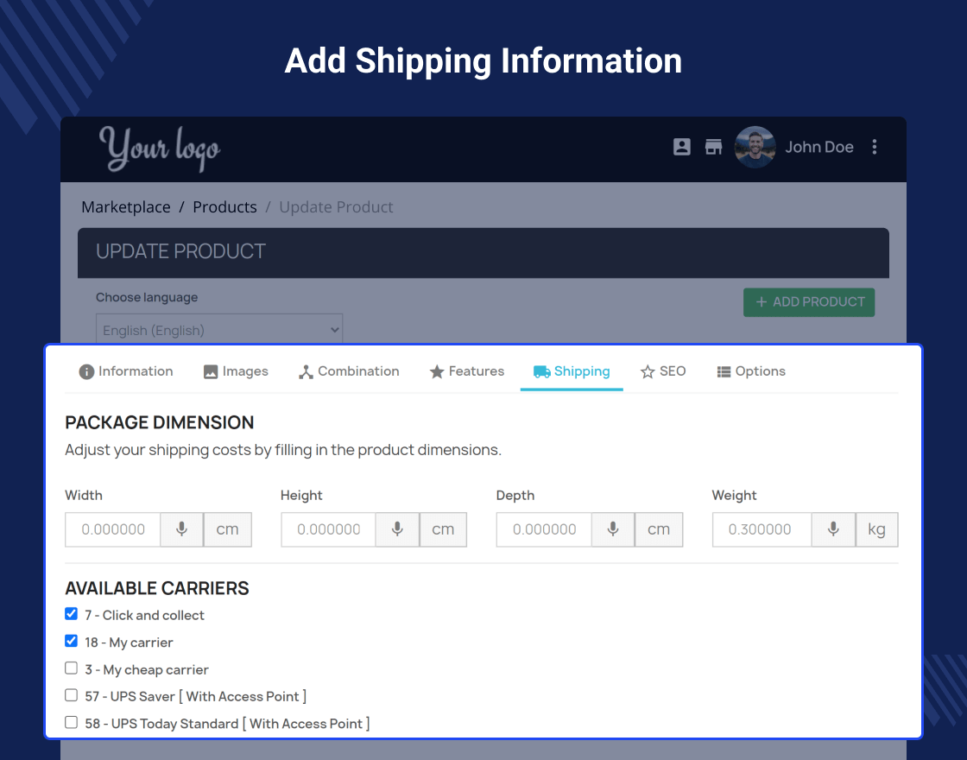Viewport: 967px width, 760px height.
Task: Click the picture icon on Images tab
Action: (x=211, y=372)
